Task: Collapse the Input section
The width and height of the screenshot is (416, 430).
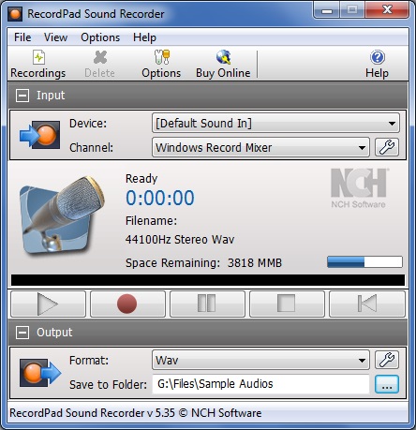Action: [22, 96]
